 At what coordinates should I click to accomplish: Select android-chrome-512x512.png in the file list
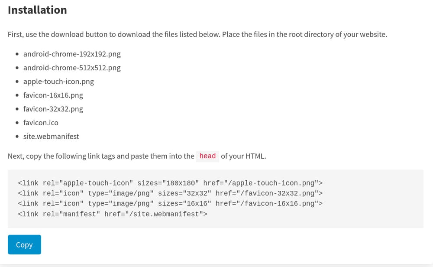[x=72, y=68]
